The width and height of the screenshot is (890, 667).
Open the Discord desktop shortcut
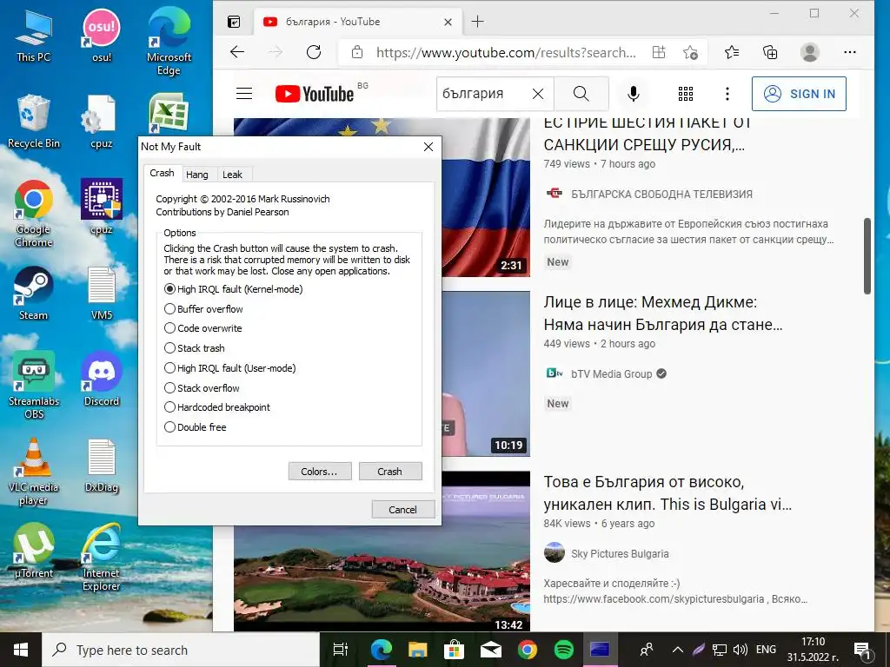pos(102,380)
